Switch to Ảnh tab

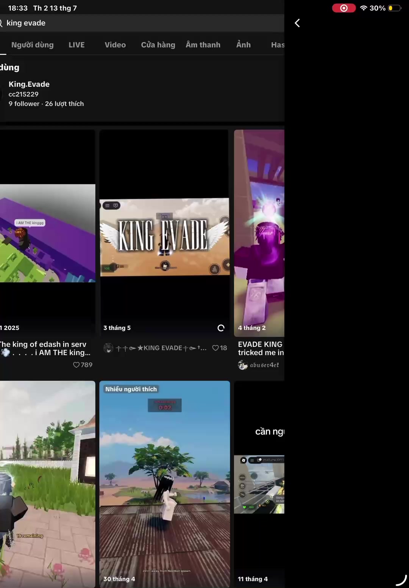(x=244, y=45)
